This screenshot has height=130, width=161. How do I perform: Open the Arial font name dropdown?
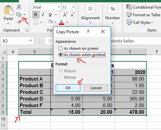pos(59,7)
